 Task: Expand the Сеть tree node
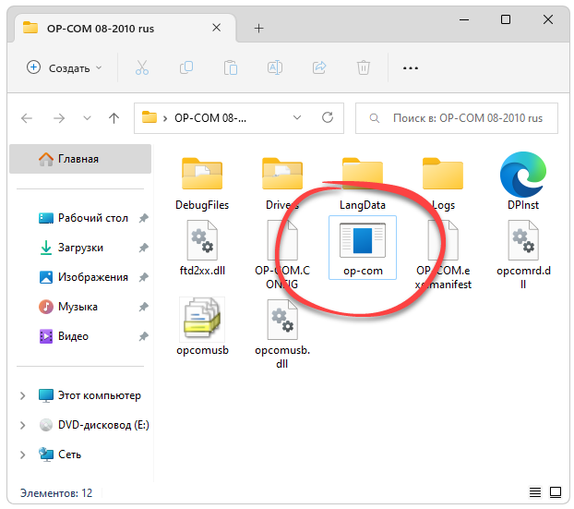tap(23, 454)
